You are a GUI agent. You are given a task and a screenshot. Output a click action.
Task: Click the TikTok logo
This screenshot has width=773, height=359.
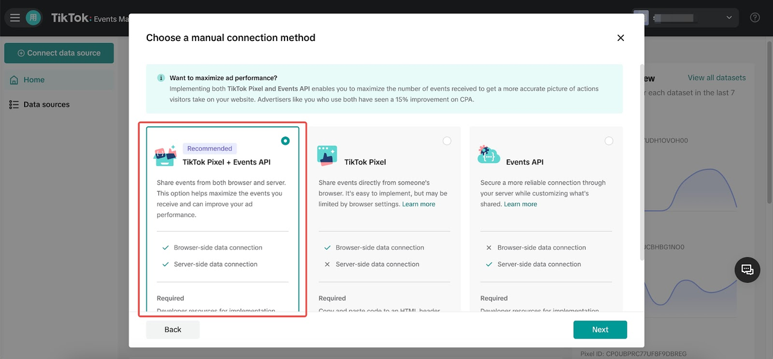[x=68, y=17]
